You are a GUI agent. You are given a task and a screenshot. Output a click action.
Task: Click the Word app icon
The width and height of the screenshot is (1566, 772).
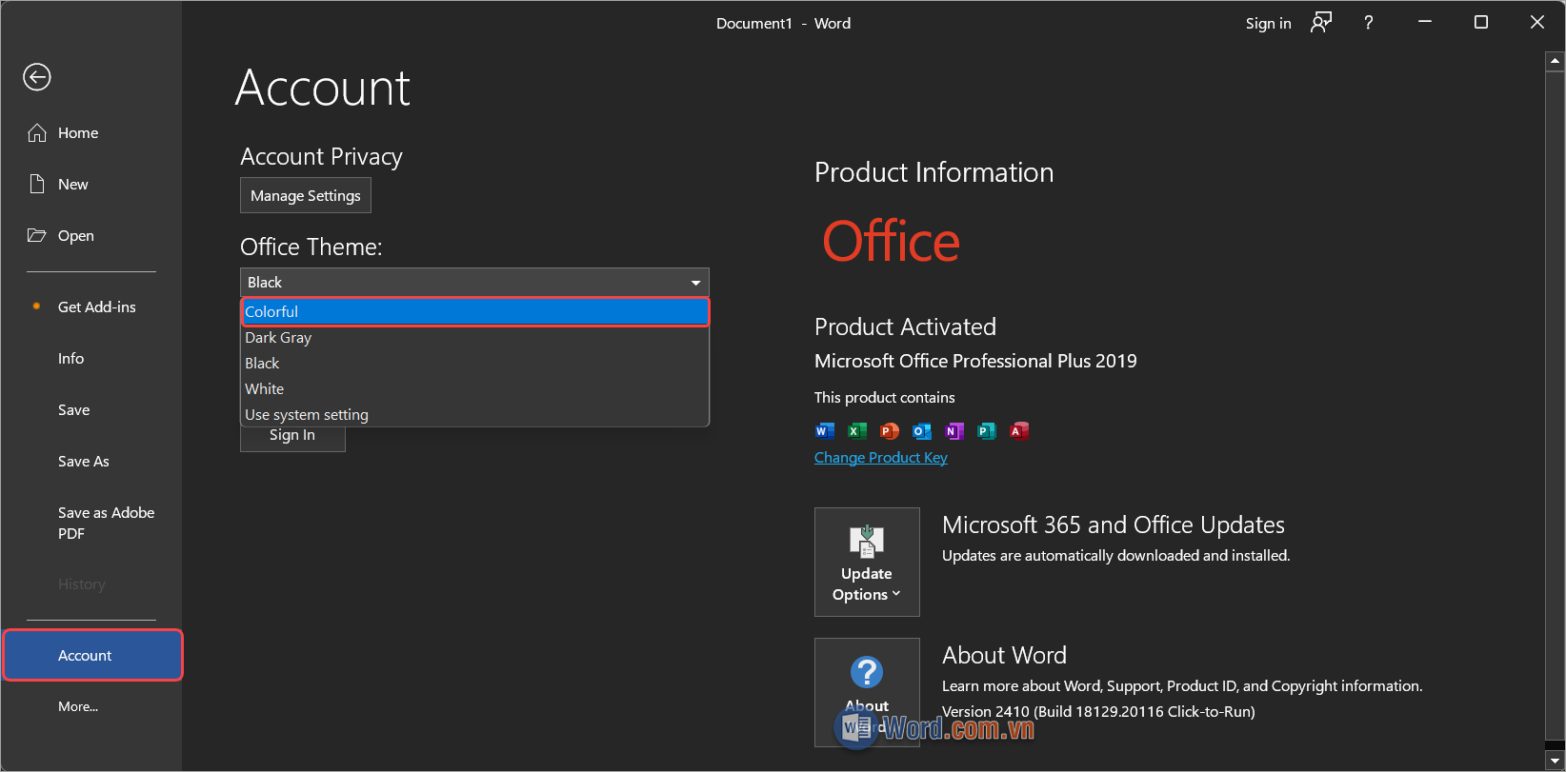(825, 430)
